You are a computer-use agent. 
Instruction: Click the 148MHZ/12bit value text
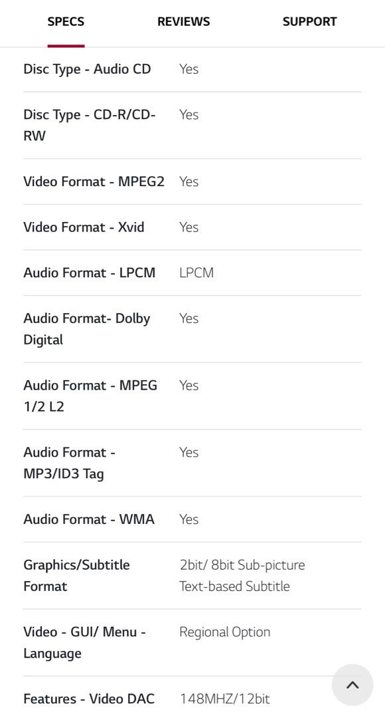224,699
